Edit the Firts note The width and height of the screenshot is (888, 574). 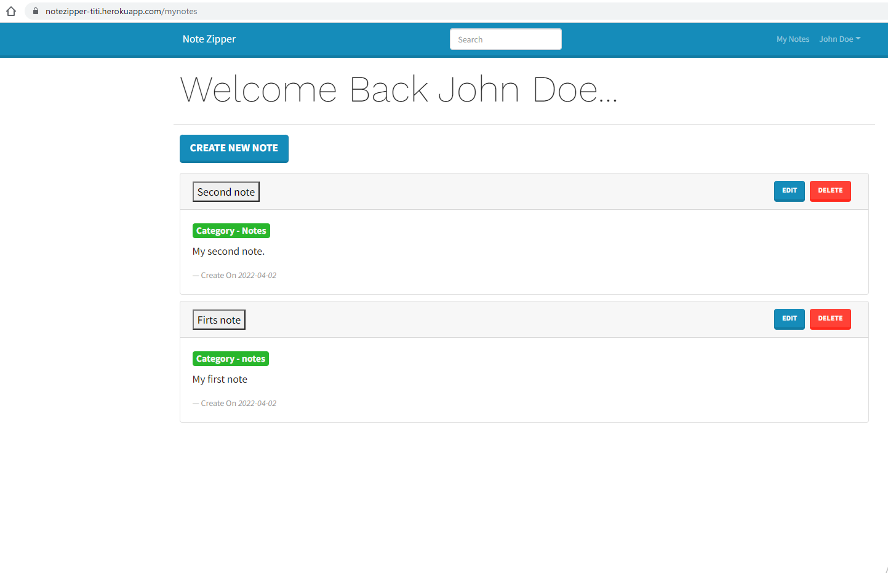(790, 319)
